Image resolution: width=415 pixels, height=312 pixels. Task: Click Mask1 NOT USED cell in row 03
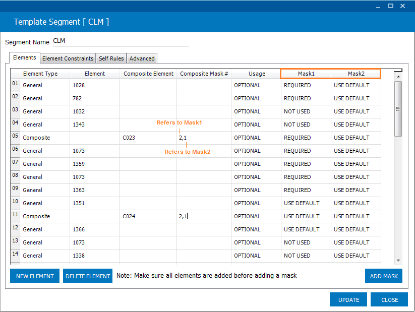coord(306,111)
